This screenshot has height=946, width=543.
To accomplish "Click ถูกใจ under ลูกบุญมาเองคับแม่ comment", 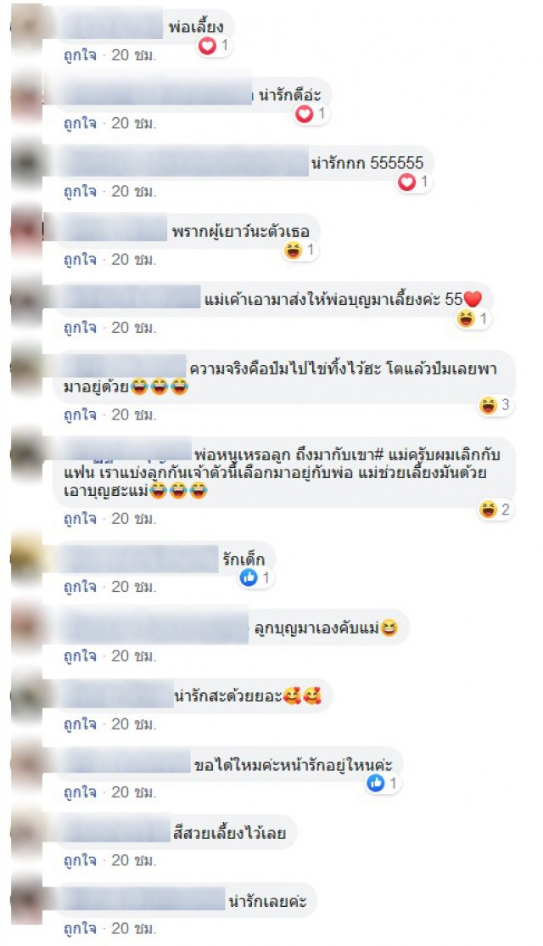I will pyautogui.click(x=80, y=656).
